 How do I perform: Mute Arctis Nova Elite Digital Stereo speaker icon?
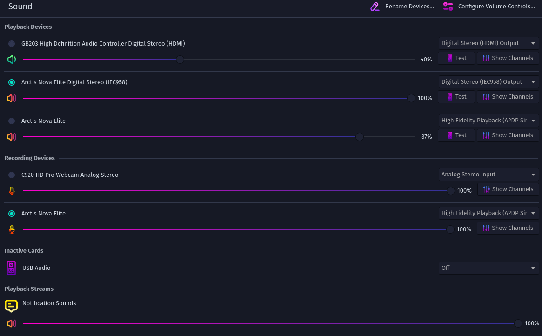(x=12, y=98)
